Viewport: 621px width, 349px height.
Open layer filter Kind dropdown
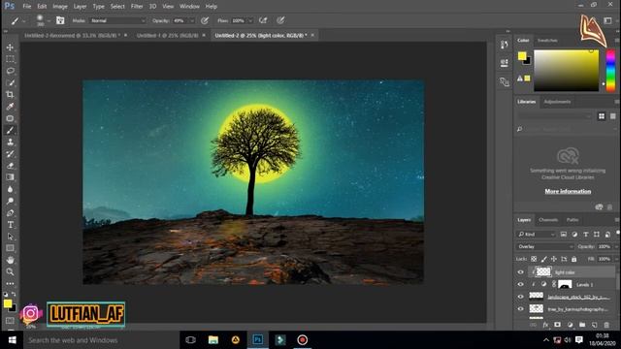(536, 235)
